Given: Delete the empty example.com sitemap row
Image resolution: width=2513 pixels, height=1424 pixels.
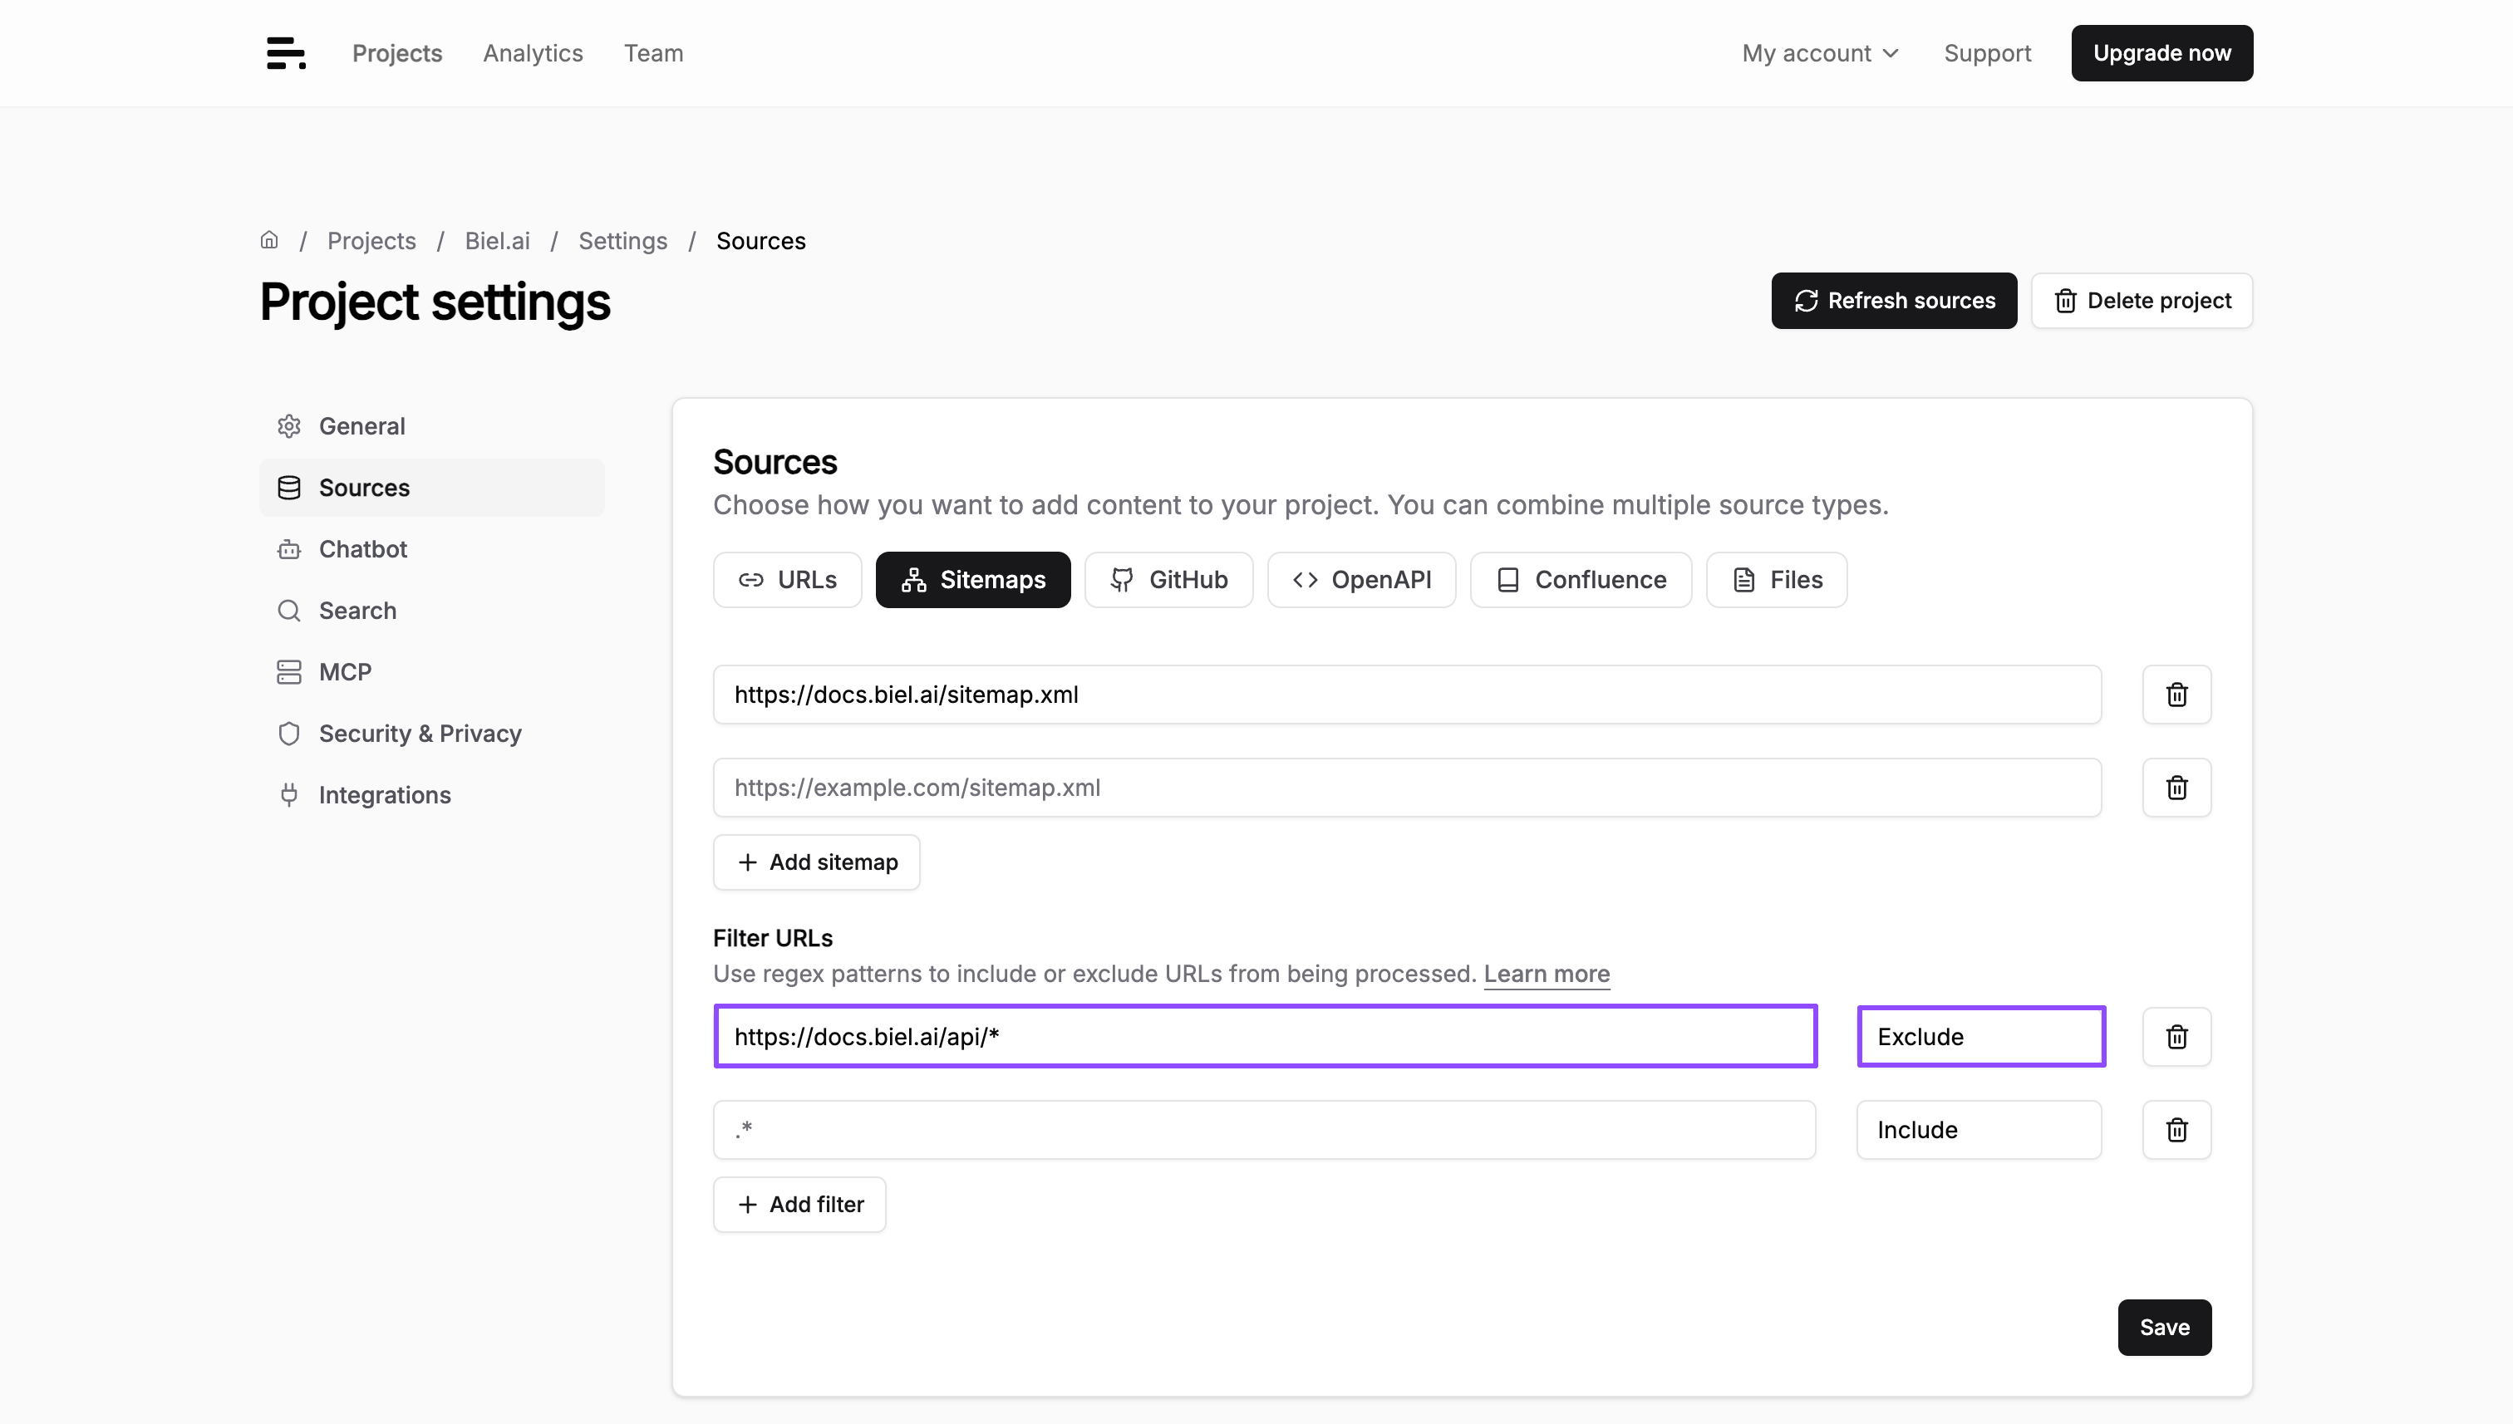Looking at the screenshot, I should 2176,788.
